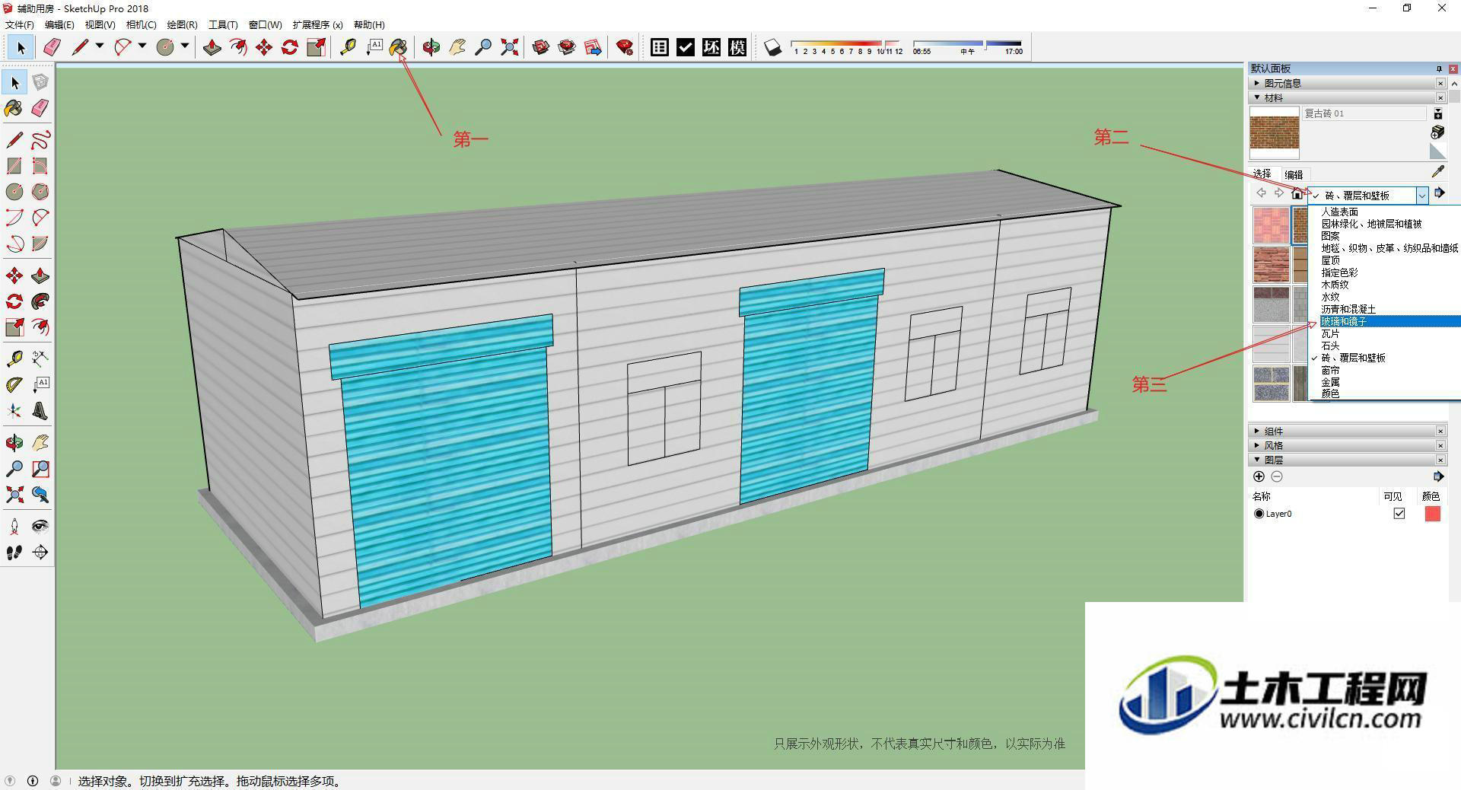Select the Tape Measure tool in top toolbar
This screenshot has height=790, width=1461.
348,47
